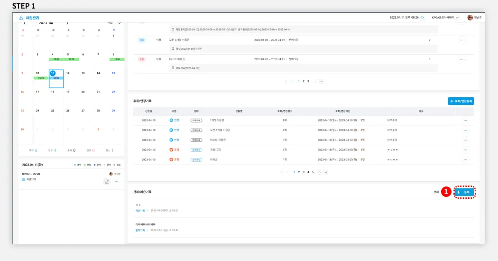Go to next month after 2023. 04
This screenshot has width=498, height=261.
click(x=67, y=23)
